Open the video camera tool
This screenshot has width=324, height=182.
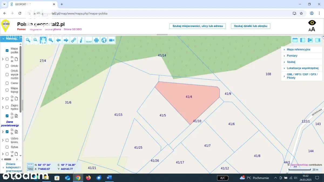coord(112,40)
